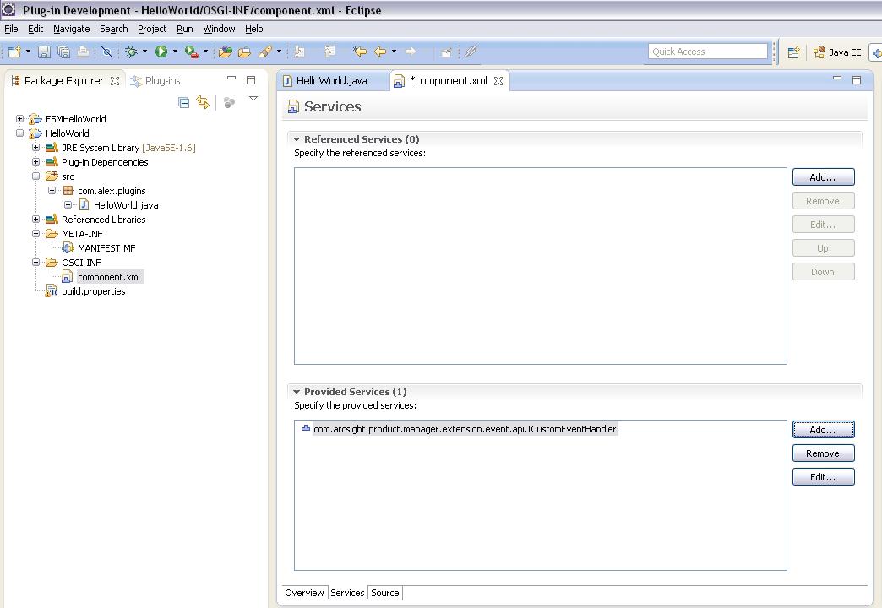Minimize the editor area
The image size is (882, 608).
(837, 79)
